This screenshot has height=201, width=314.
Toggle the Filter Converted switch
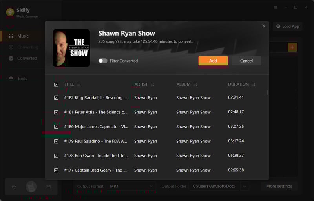point(103,61)
